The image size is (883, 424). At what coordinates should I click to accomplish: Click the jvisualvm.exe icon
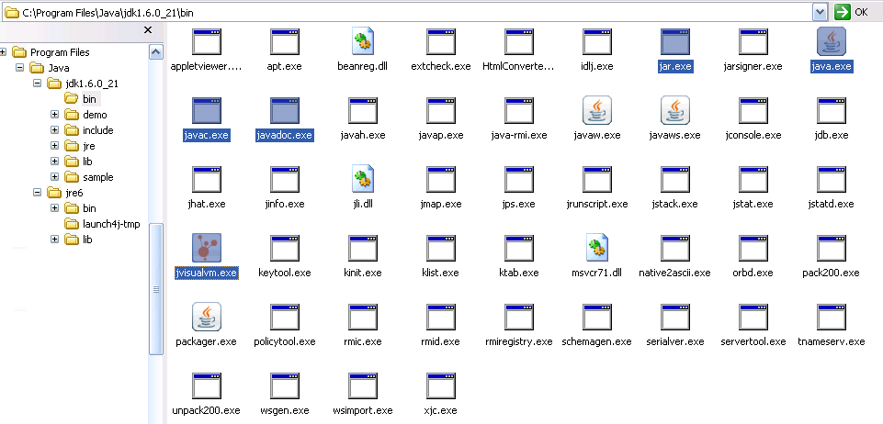[206, 248]
